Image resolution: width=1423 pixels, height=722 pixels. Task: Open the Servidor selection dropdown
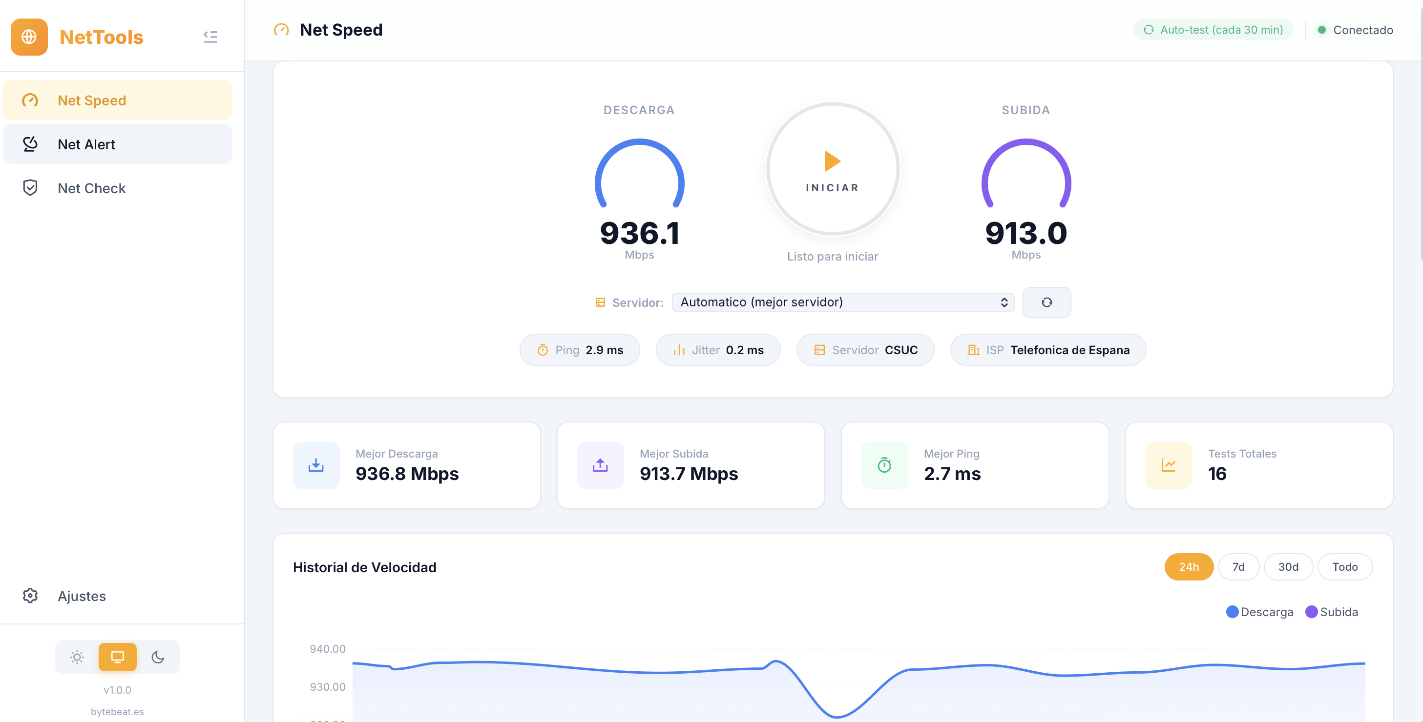coord(842,302)
